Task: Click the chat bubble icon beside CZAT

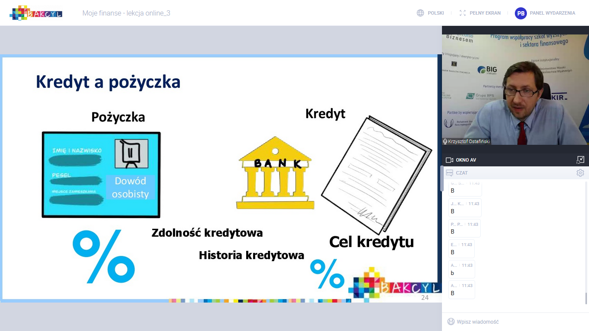Action: (449, 173)
